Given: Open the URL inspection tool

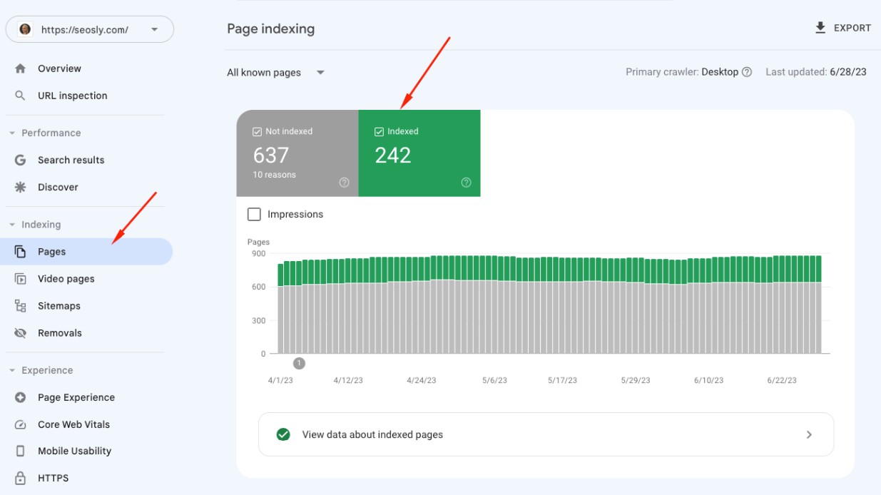Looking at the screenshot, I should coord(71,95).
